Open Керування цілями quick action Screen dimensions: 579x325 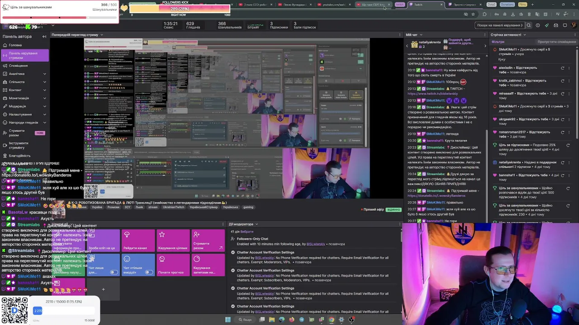173,241
